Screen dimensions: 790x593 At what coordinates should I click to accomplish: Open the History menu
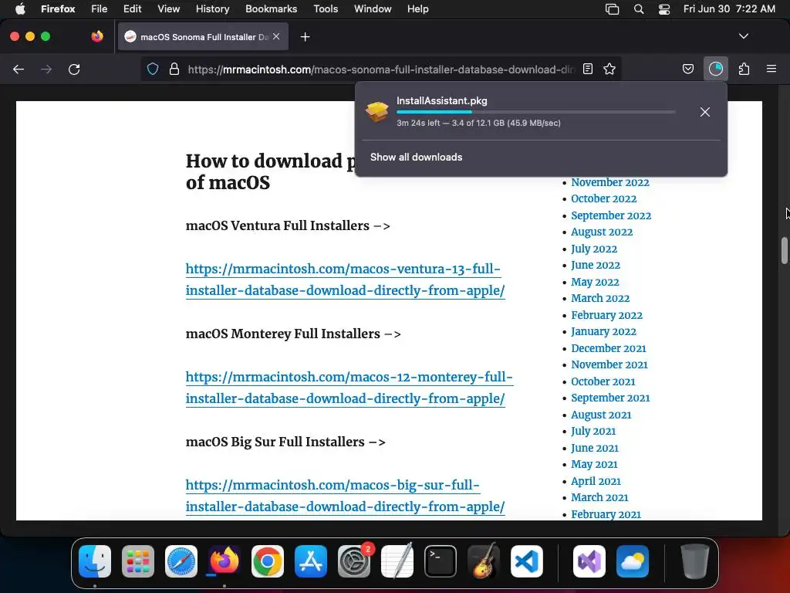[x=213, y=9]
